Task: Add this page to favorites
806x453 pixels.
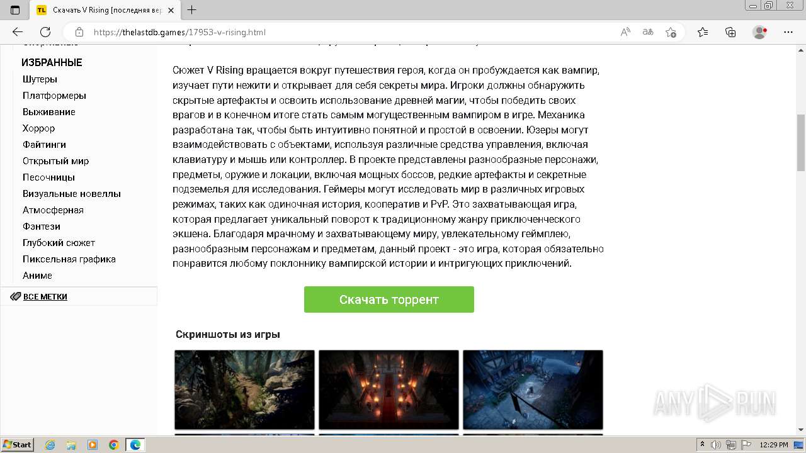Action: coord(671,32)
